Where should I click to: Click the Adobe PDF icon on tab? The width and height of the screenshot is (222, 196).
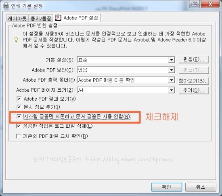[x=58, y=18]
